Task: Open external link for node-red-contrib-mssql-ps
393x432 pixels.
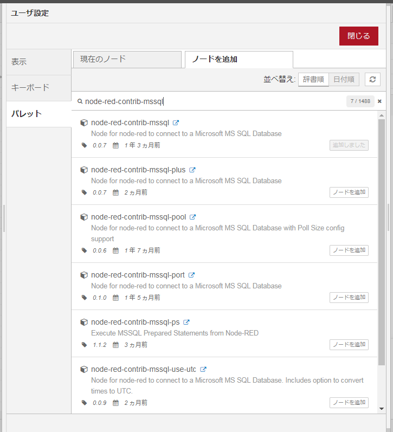Action: tap(186, 322)
